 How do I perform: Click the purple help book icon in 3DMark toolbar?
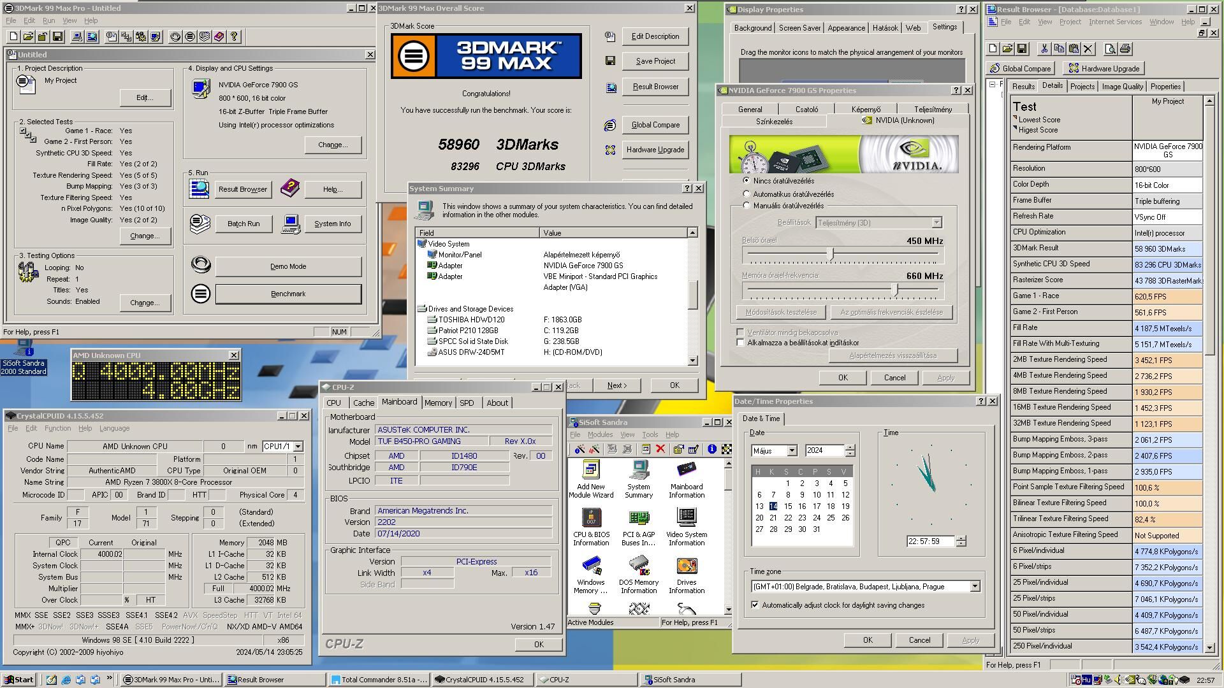(x=219, y=37)
